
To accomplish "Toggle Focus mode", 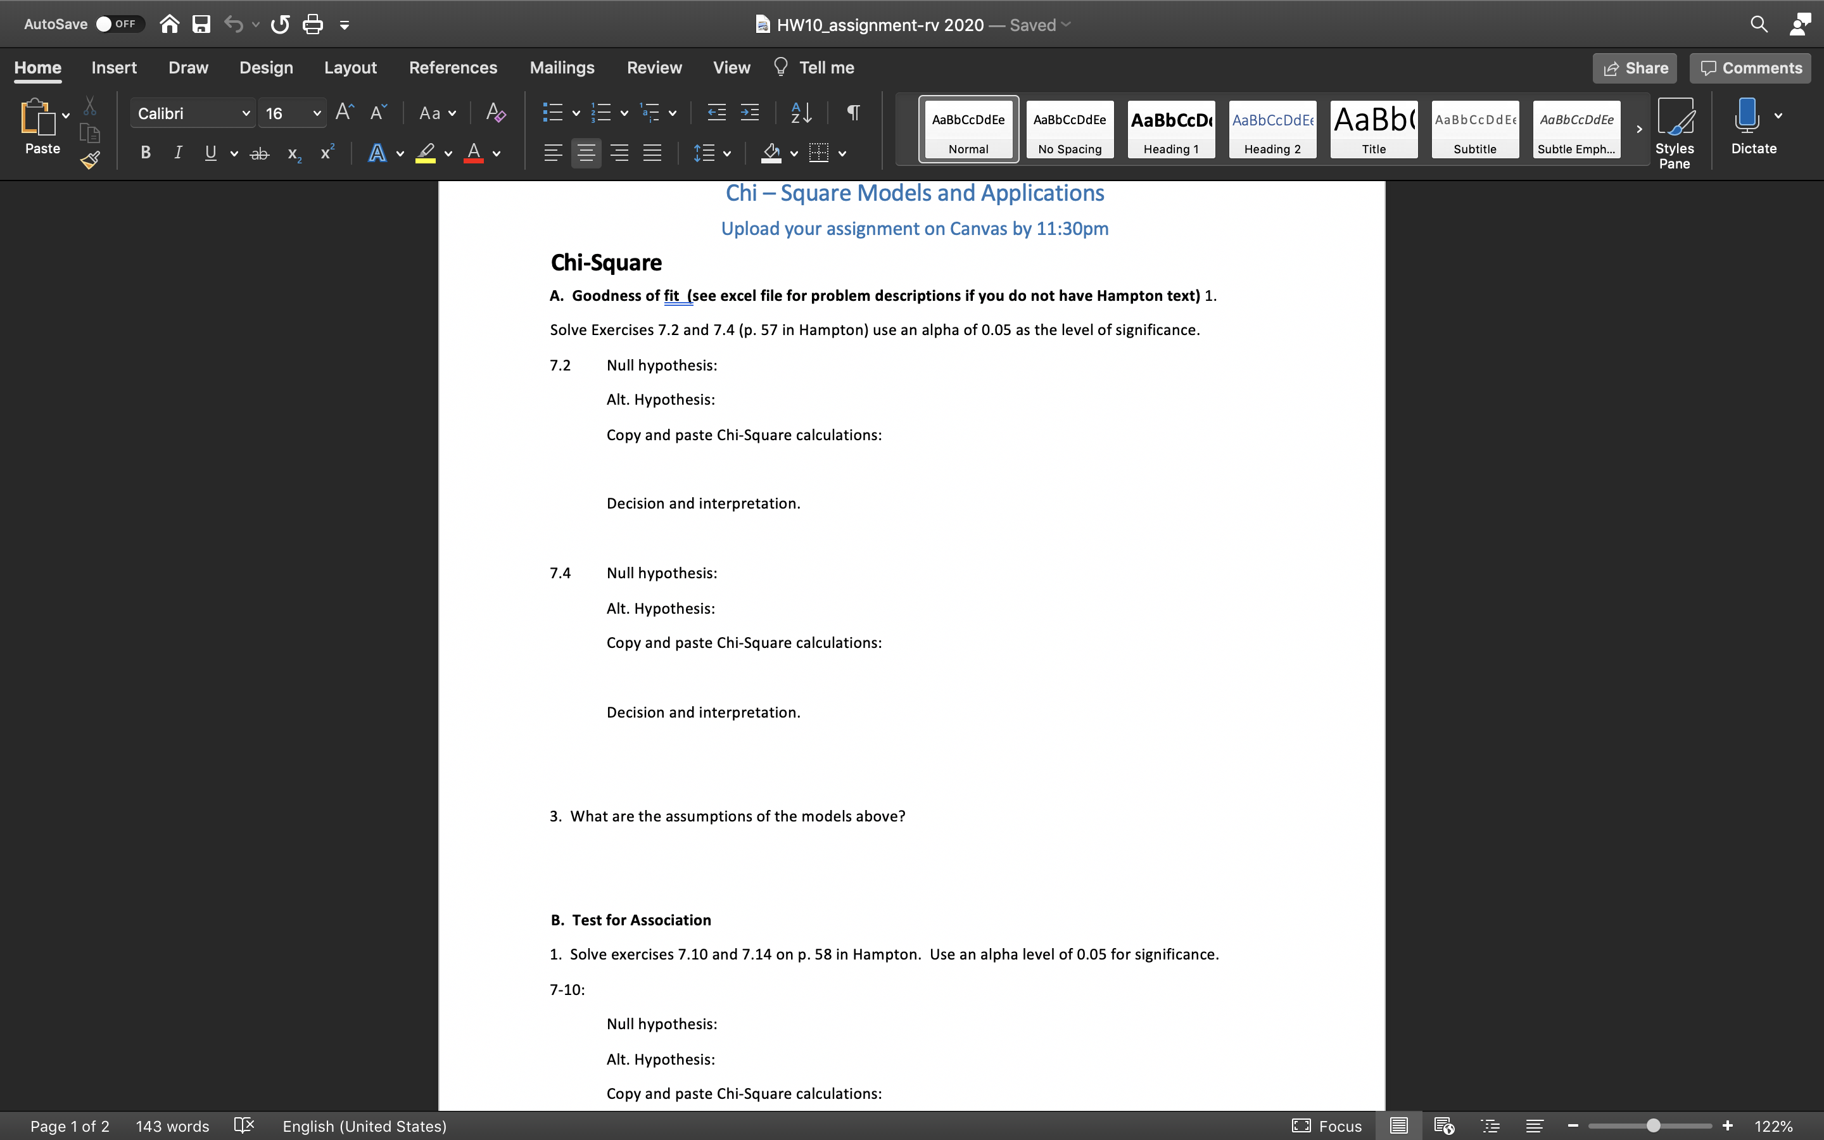I will click(1327, 1125).
